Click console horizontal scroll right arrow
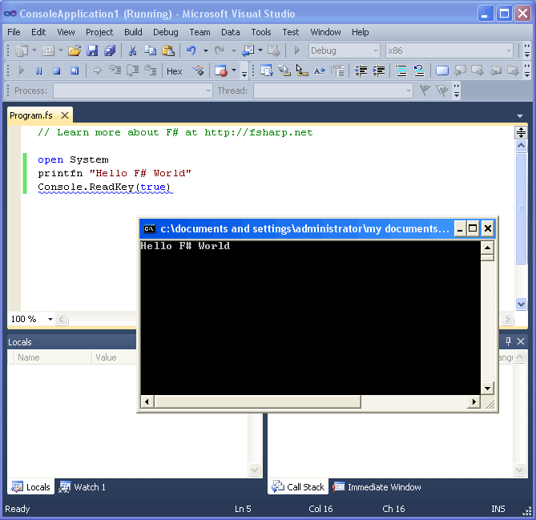The image size is (536, 520). 474,401
